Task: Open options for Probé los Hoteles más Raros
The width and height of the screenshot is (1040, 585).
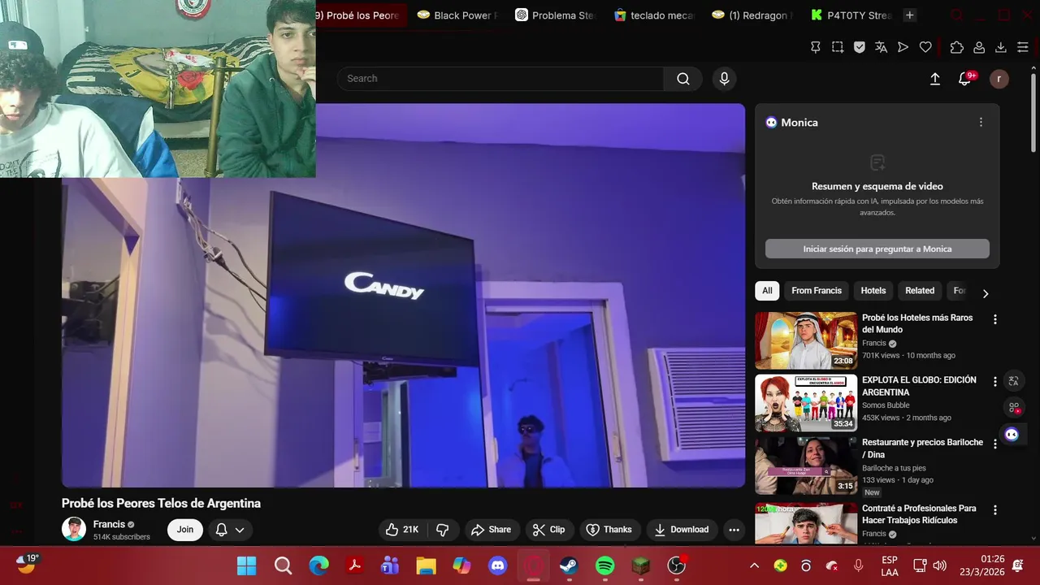Action: (994, 319)
